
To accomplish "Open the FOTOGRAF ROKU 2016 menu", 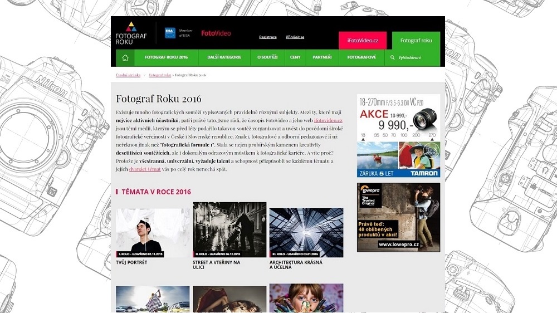I will pyautogui.click(x=166, y=57).
